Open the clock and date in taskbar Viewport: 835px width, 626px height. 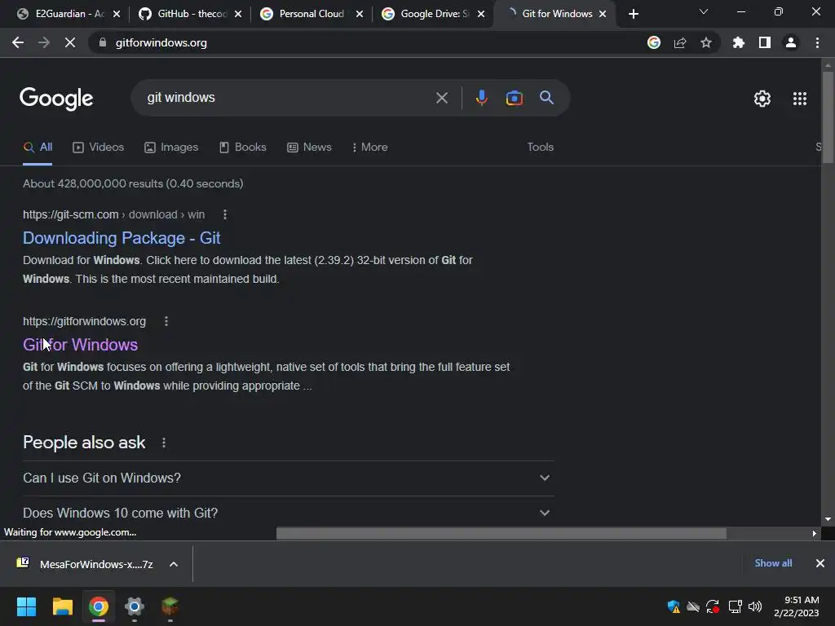(x=796, y=606)
